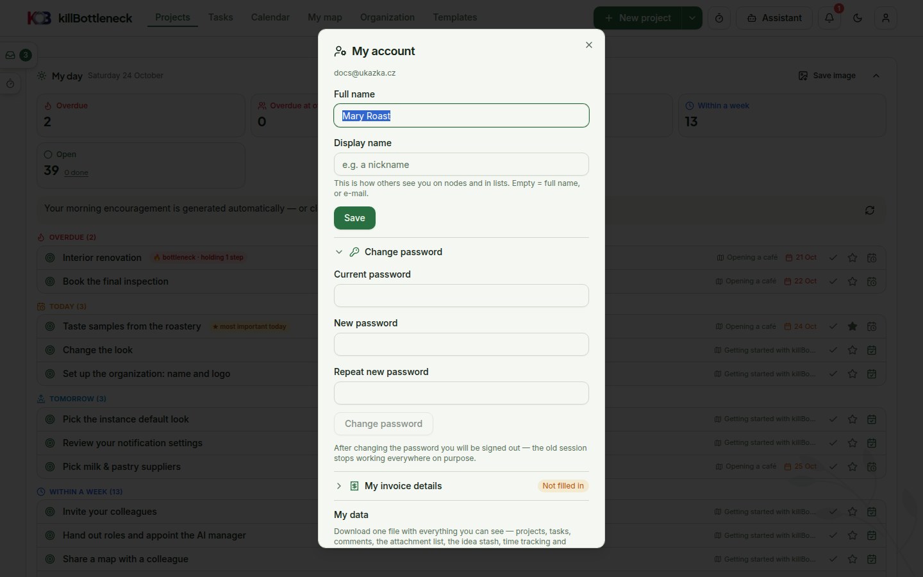The width and height of the screenshot is (923, 577).
Task: Open the Templates tab
Action: pos(454,17)
